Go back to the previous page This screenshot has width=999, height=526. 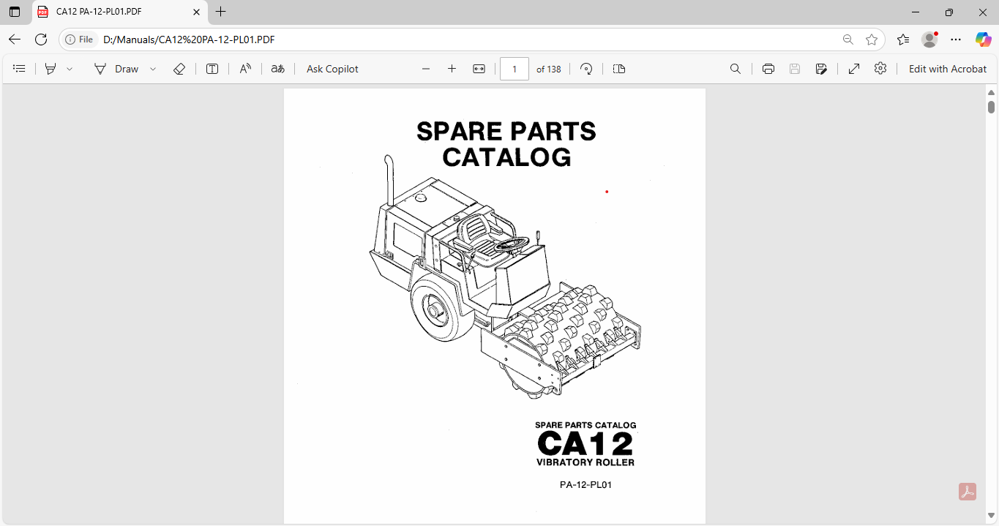(x=15, y=40)
